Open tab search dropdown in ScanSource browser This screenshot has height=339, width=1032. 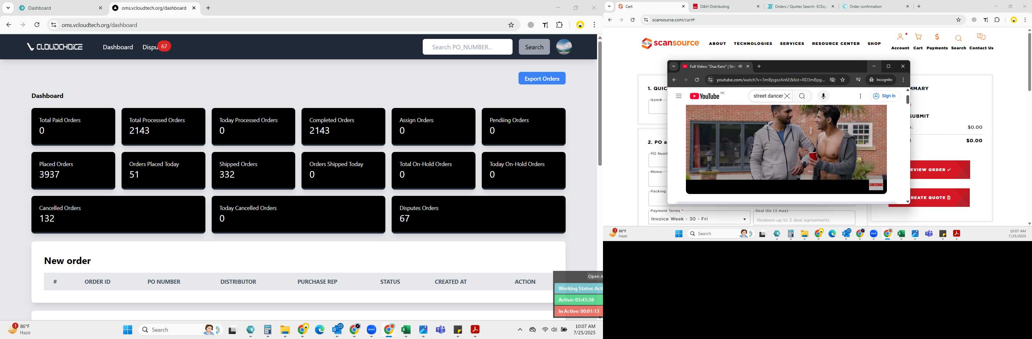609,6
